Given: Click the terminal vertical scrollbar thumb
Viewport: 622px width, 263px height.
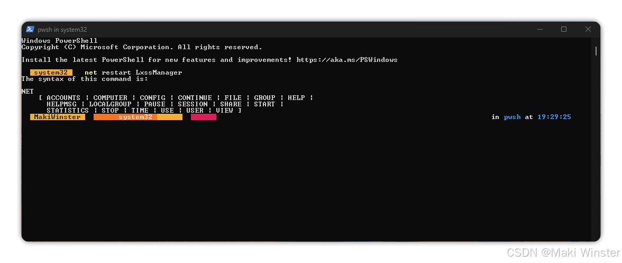Looking at the screenshot, I should click(x=596, y=51).
